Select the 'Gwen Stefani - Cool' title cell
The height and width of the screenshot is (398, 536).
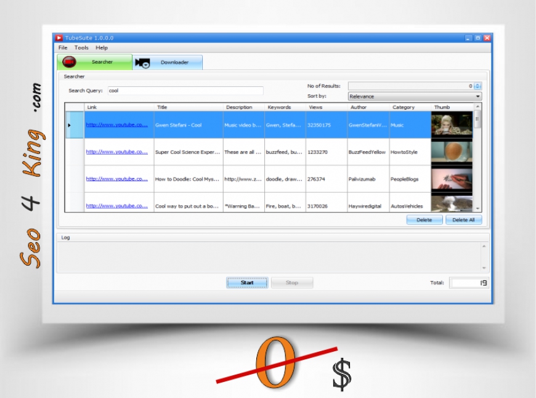(189, 125)
